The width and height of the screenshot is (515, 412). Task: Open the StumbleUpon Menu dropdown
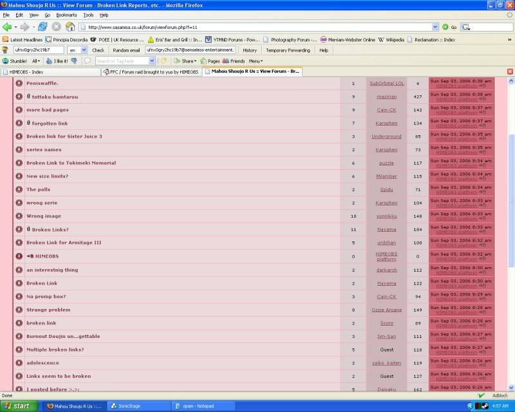(x=256, y=61)
